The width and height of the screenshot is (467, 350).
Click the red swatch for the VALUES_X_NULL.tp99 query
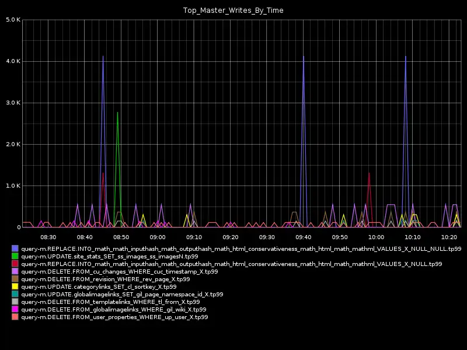coord(15,264)
